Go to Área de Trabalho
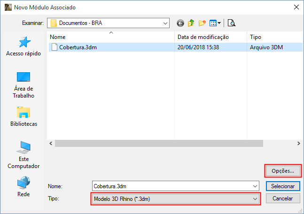The width and height of the screenshot is (304, 214). coord(23,85)
